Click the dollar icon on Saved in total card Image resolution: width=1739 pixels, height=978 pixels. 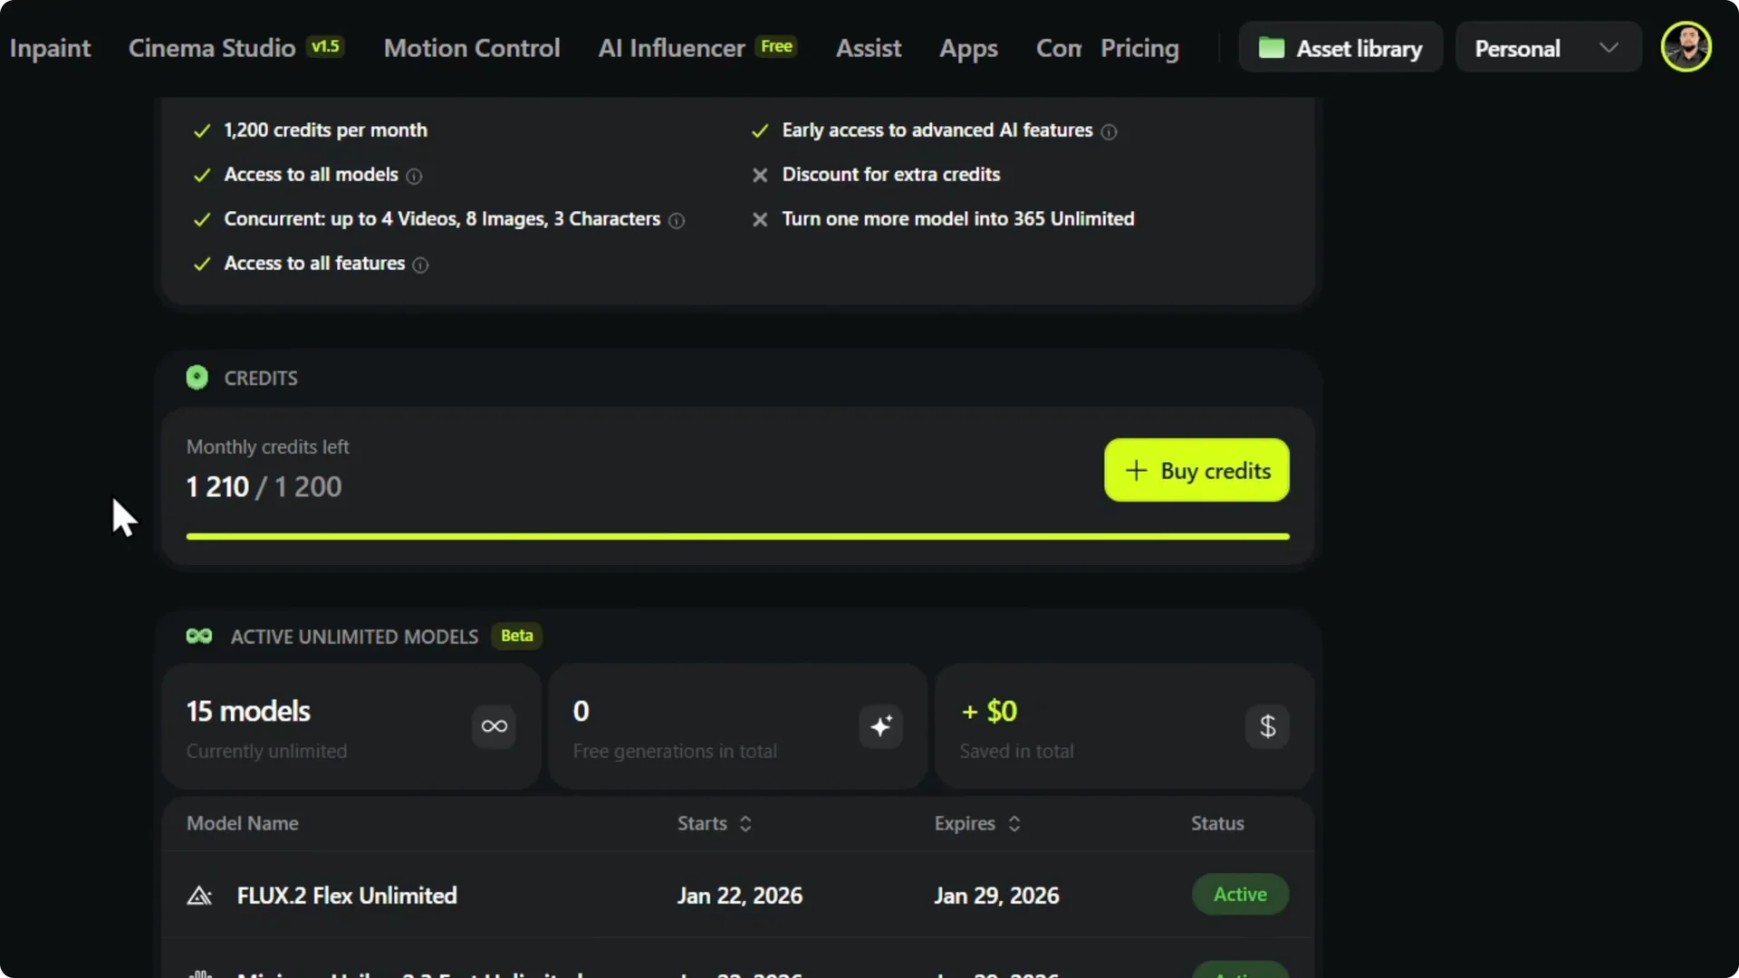click(1267, 726)
